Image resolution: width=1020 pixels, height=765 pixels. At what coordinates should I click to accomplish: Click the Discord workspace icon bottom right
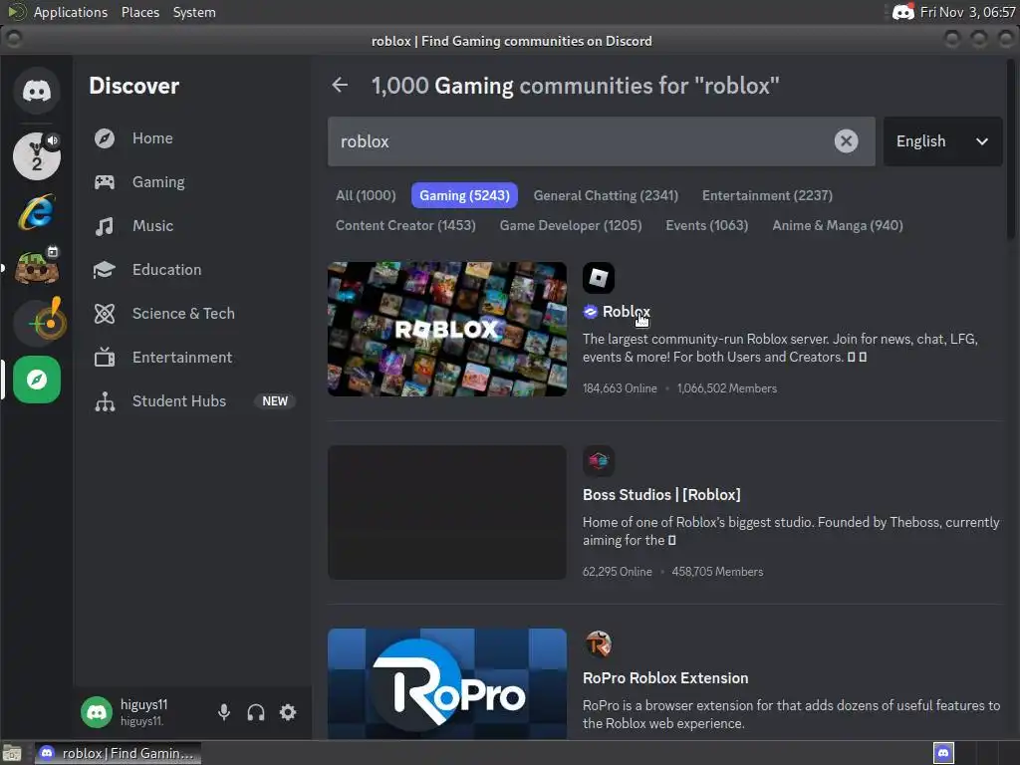(943, 753)
